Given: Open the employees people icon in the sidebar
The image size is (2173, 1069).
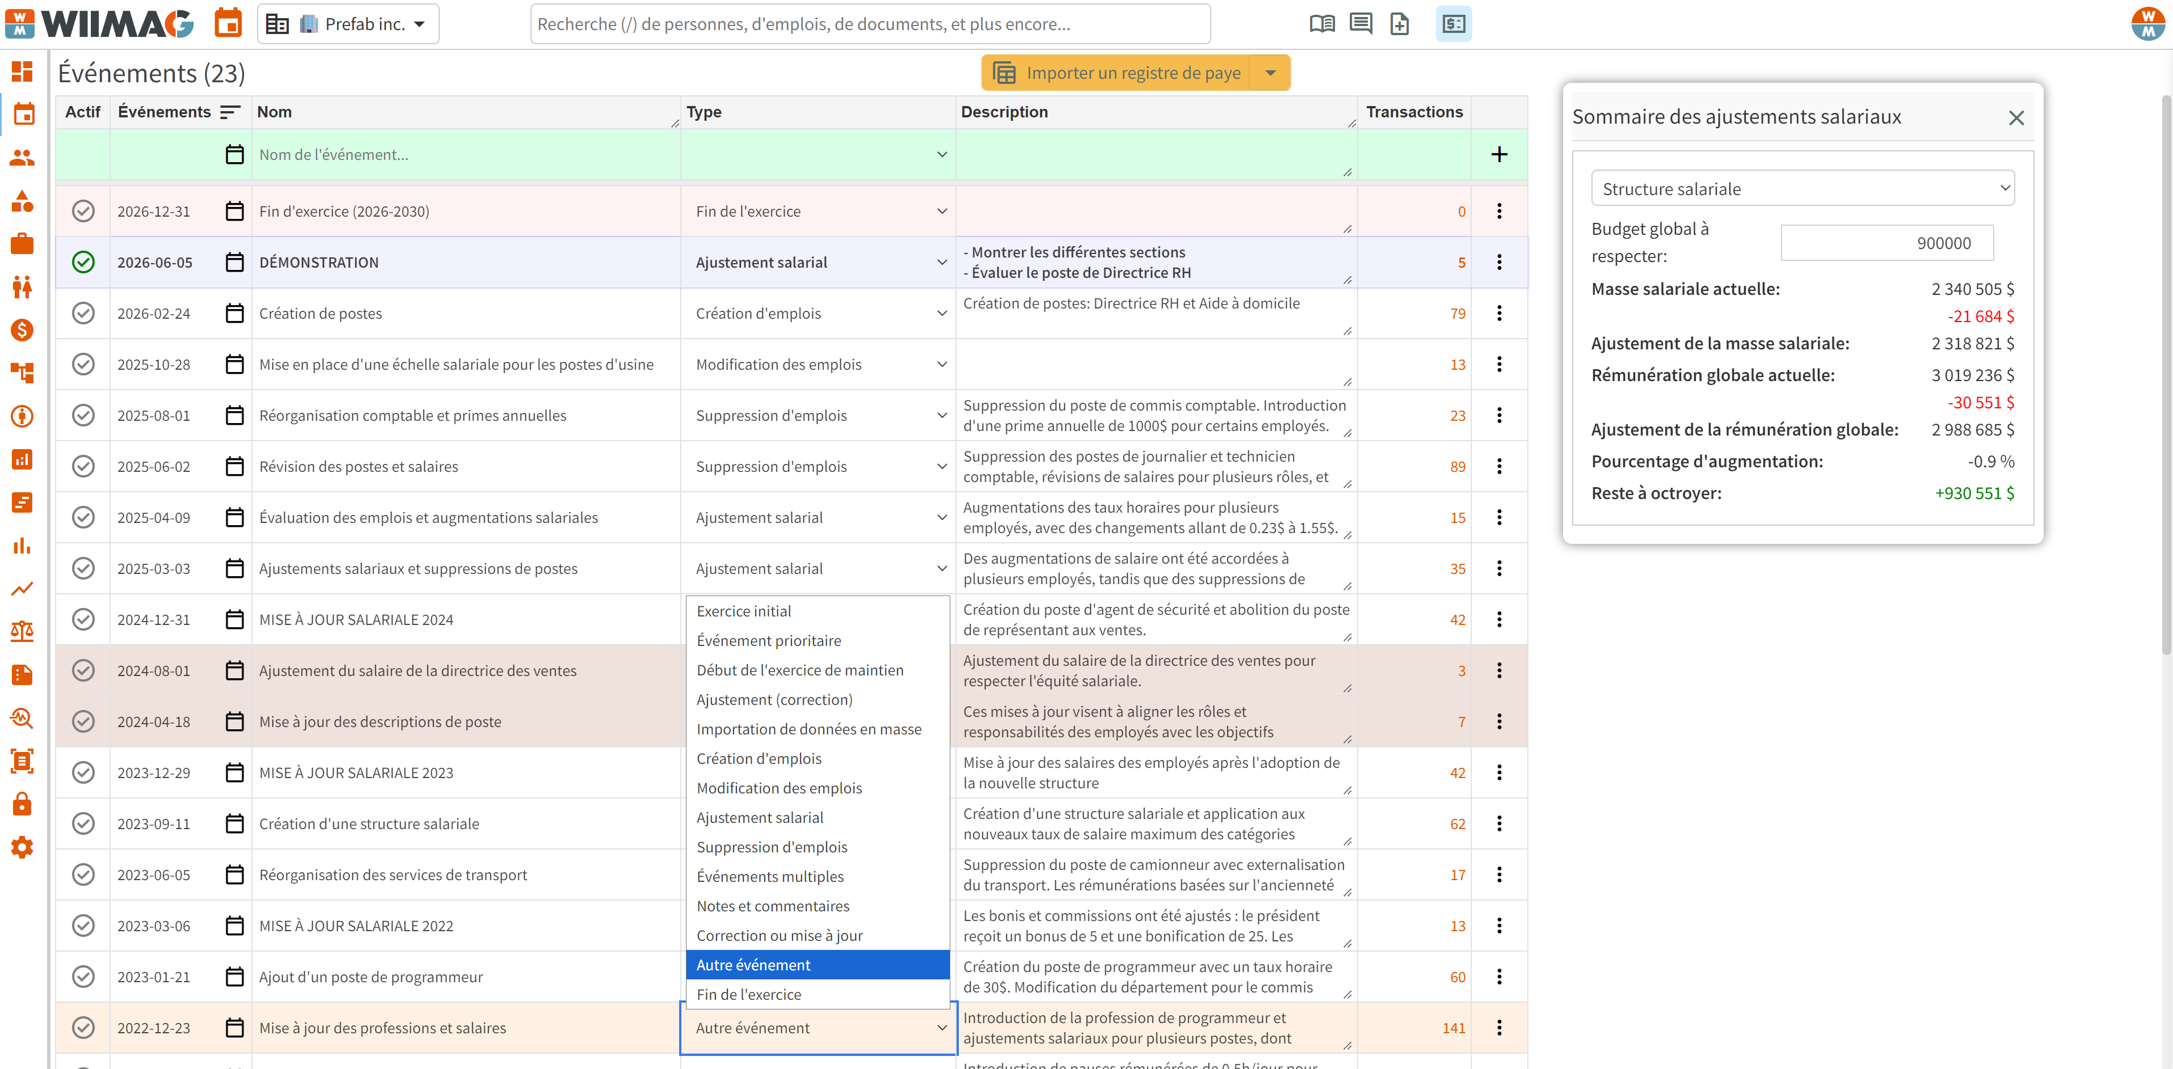Looking at the screenshot, I should coord(22,158).
